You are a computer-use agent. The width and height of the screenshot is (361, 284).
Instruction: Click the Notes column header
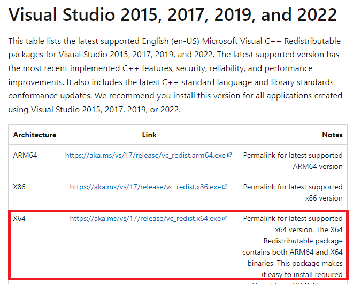332,135
